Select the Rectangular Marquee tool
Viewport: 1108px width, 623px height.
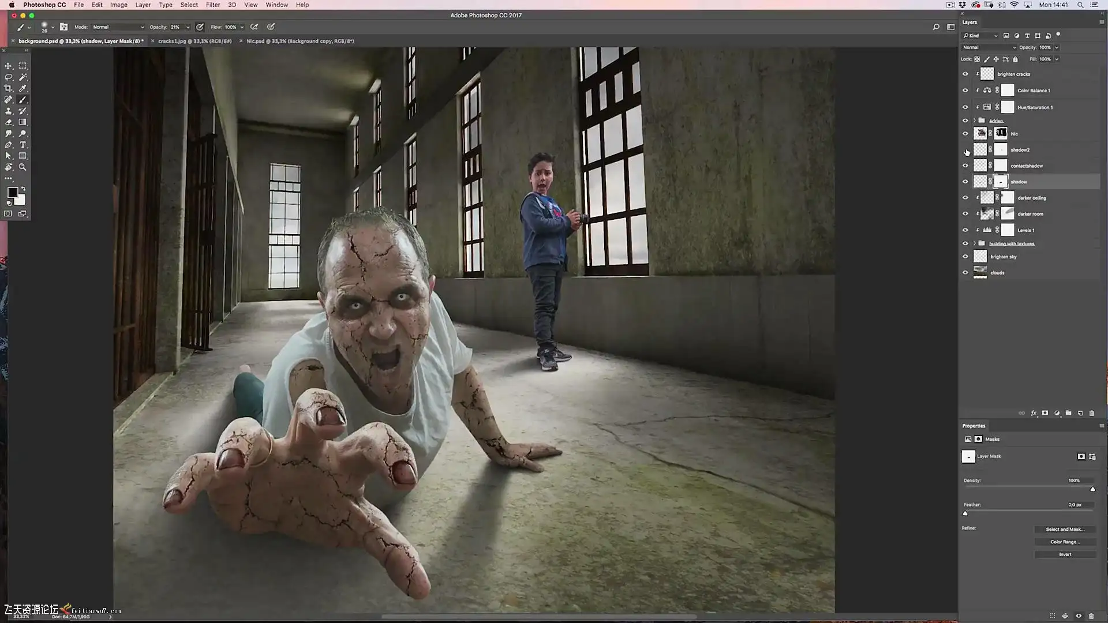tap(23, 66)
